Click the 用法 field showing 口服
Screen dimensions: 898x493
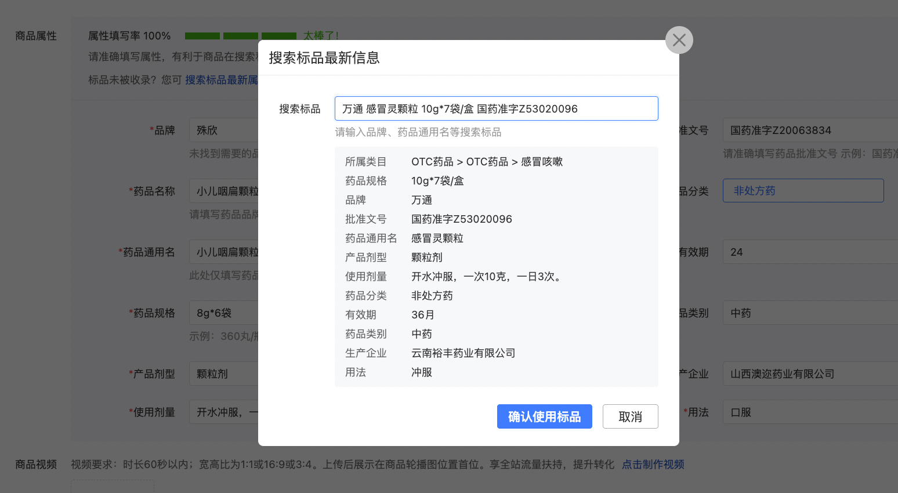(810, 412)
